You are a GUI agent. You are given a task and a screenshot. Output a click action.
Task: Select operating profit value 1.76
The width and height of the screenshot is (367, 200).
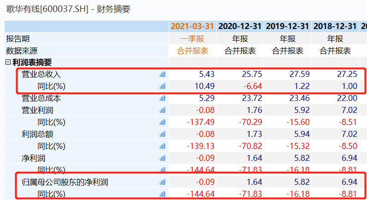click(254, 110)
